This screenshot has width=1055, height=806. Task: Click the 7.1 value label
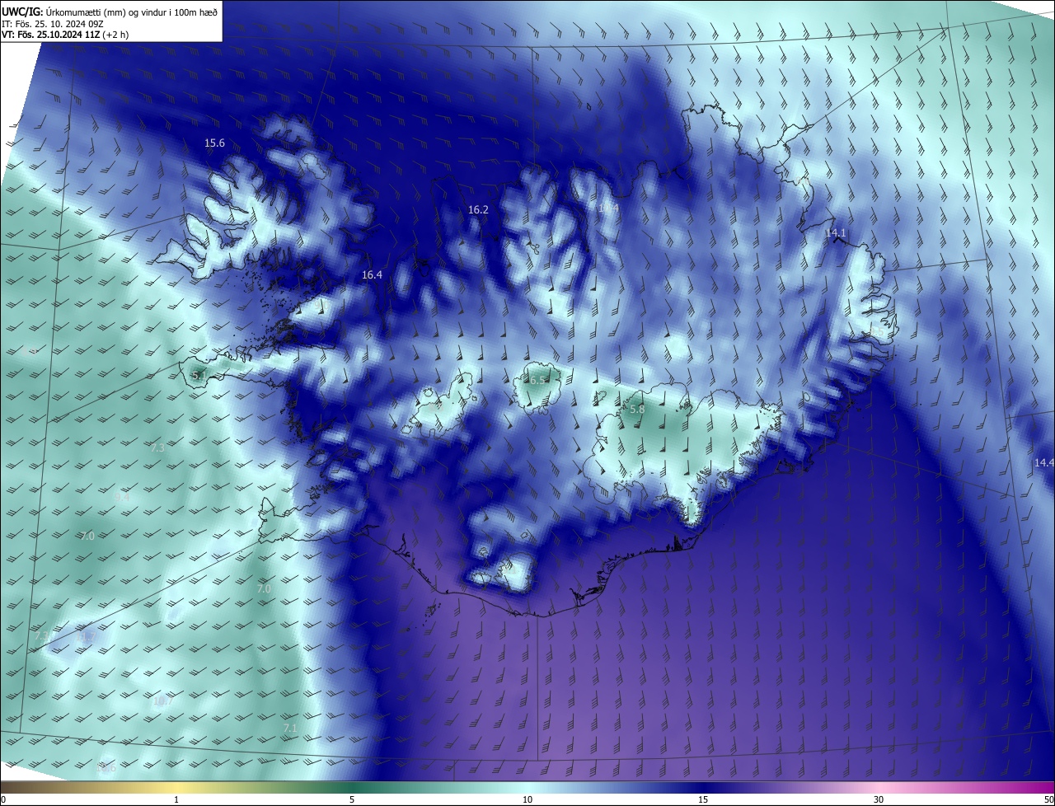point(289,729)
